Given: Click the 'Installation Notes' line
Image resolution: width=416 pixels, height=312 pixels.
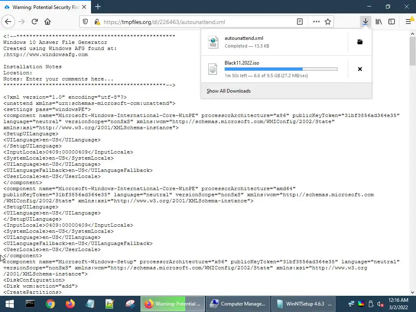Looking at the screenshot, I should 32,67.
